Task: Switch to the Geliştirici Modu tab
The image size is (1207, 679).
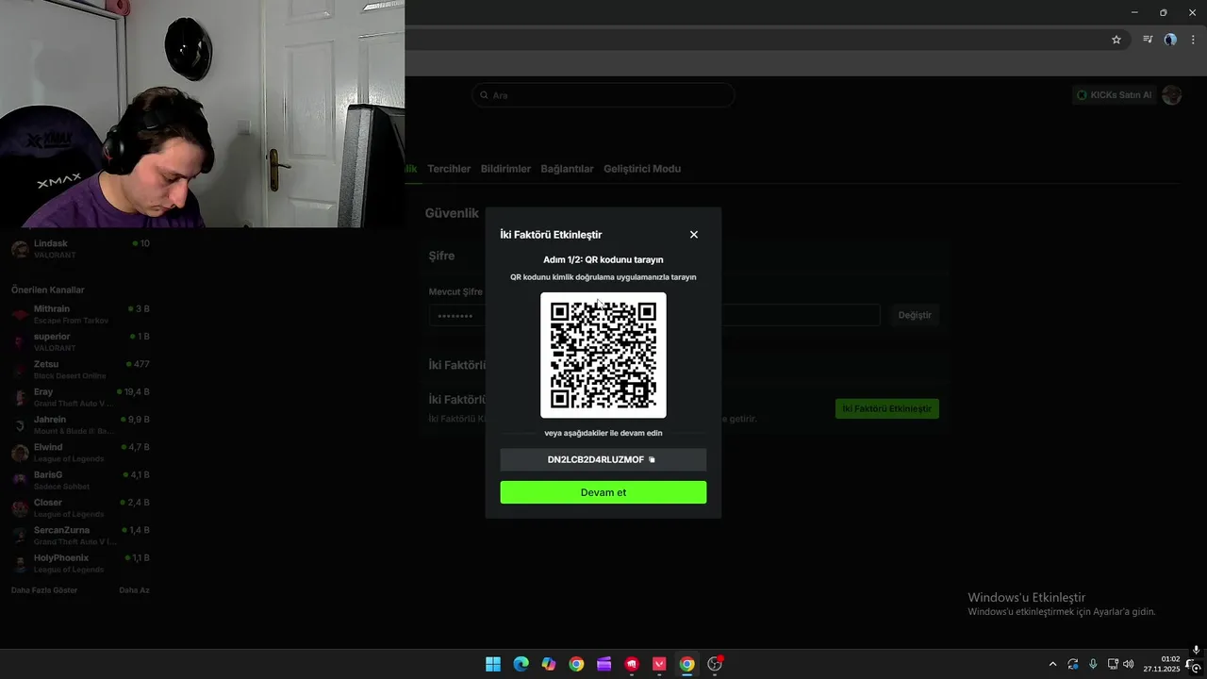Action: tap(642, 169)
